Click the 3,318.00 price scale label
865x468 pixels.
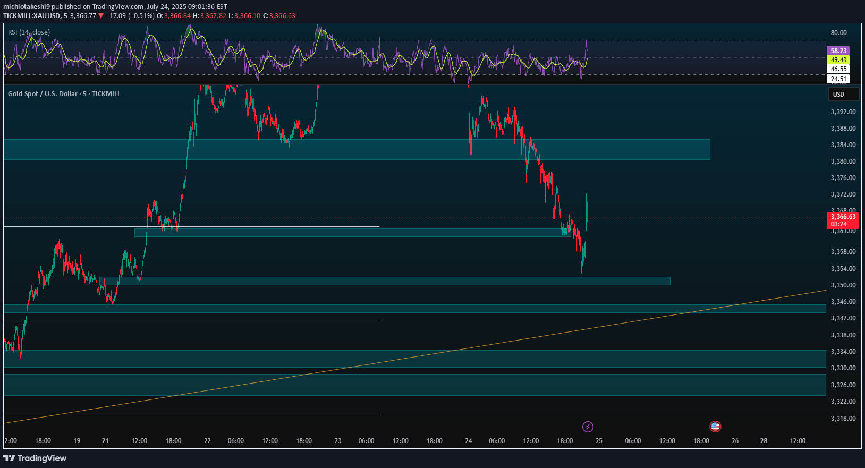tap(843, 419)
